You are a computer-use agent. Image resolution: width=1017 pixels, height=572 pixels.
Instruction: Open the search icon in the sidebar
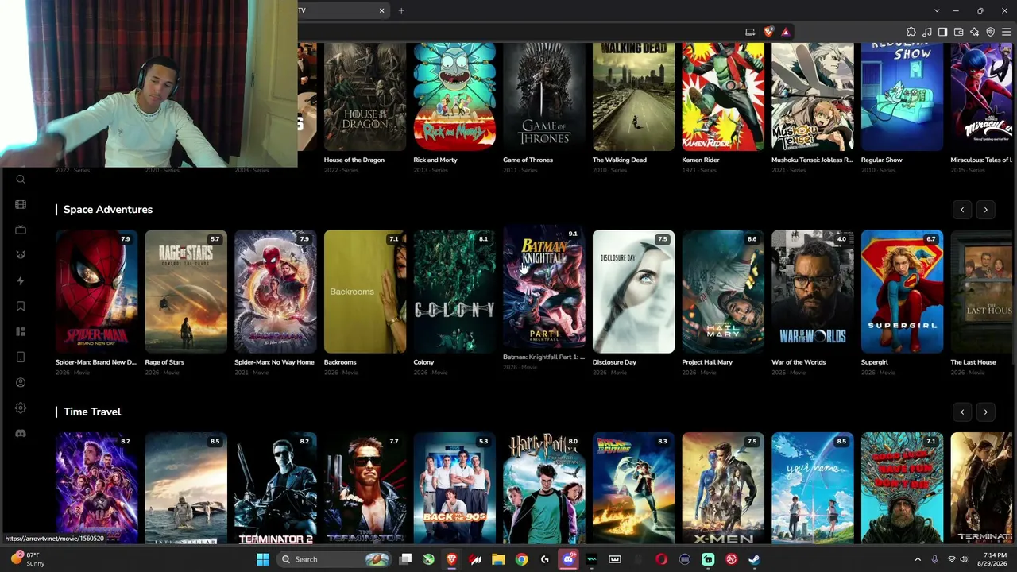[x=21, y=180]
